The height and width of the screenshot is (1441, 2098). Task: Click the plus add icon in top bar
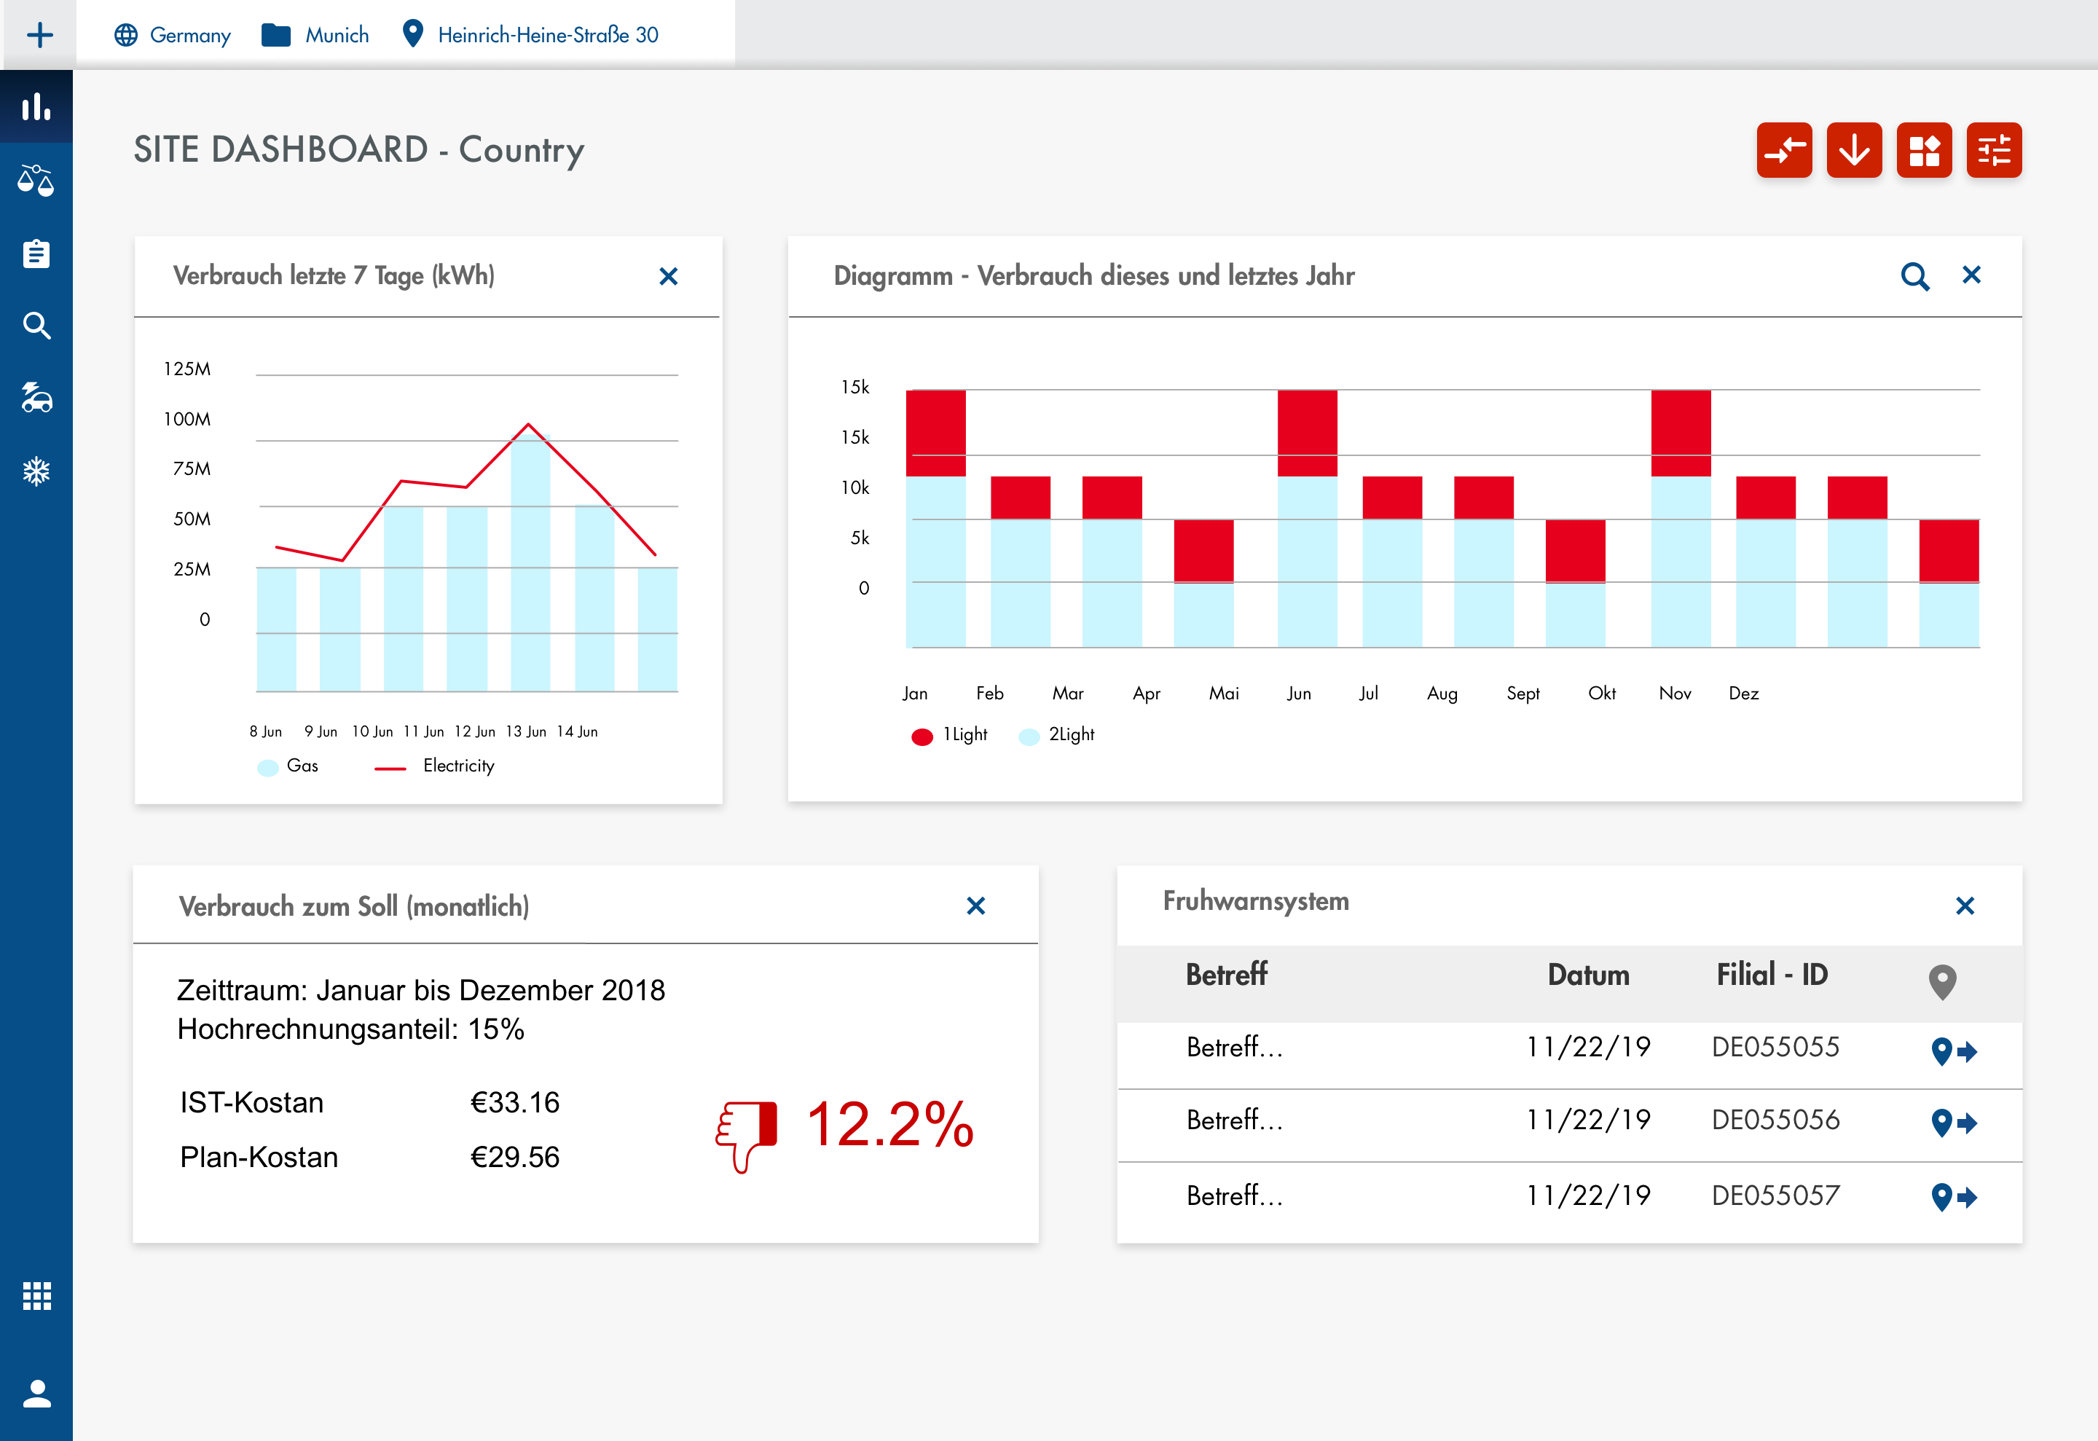(x=40, y=35)
